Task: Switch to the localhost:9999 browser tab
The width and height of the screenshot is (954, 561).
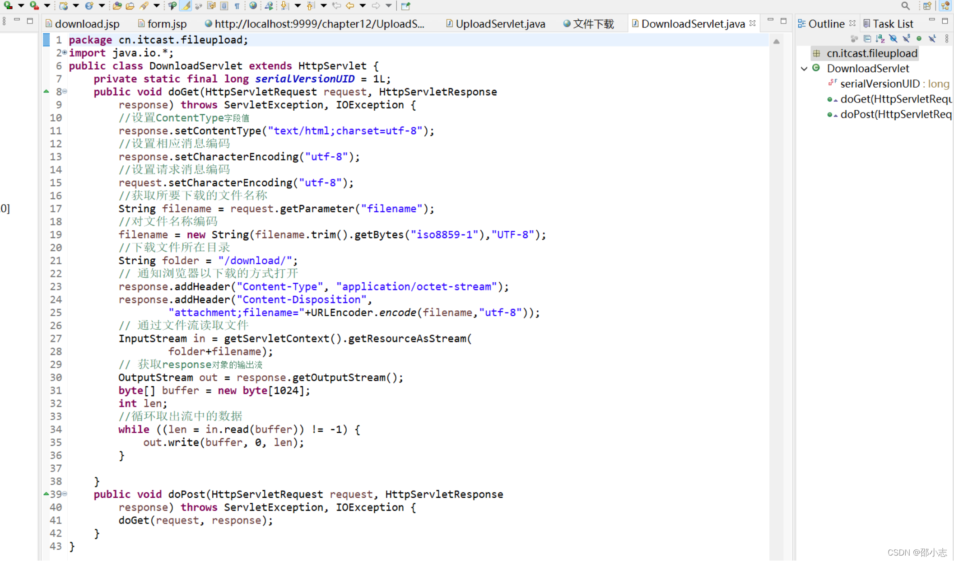Action: click(x=315, y=24)
